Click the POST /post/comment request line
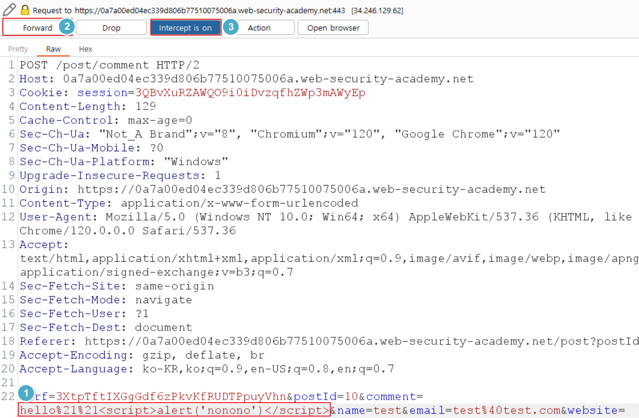 (x=109, y=65)
